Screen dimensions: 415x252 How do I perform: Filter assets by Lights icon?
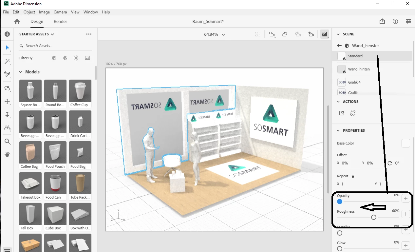76,58
